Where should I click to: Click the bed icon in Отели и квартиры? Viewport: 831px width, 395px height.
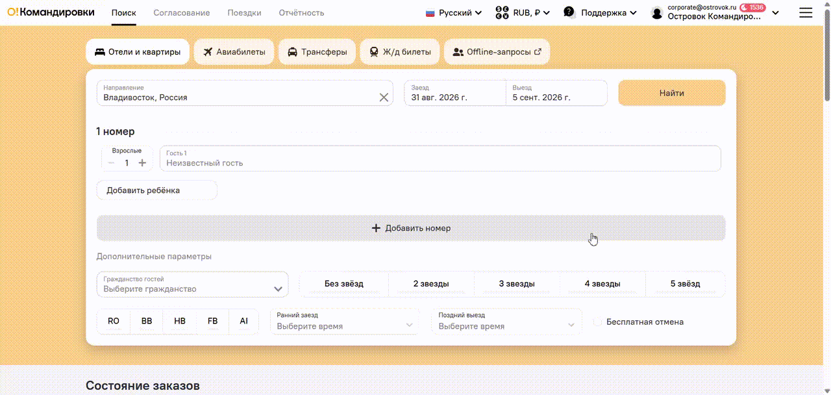[100, 52]
